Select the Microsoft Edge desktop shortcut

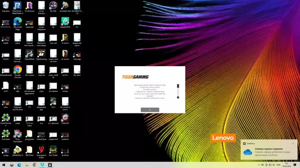(x=18, y=23)
